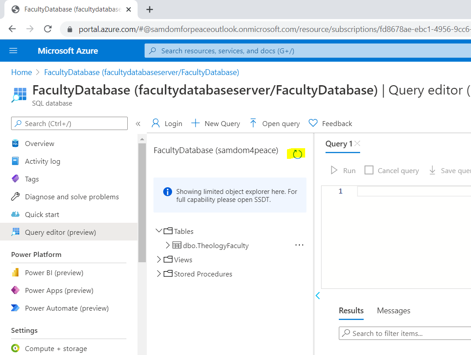
Task: Click the SQL database resource icon
Action: [19, 95]
